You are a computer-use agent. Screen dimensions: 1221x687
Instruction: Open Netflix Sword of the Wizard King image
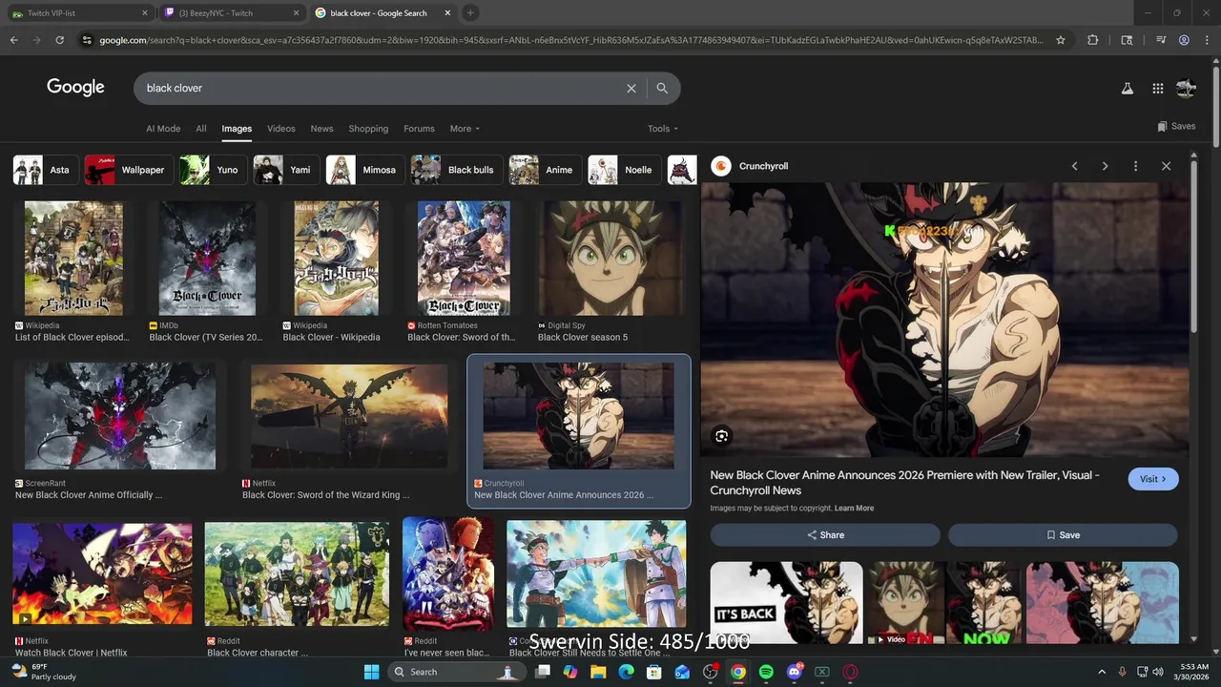(x=348, y=416)
